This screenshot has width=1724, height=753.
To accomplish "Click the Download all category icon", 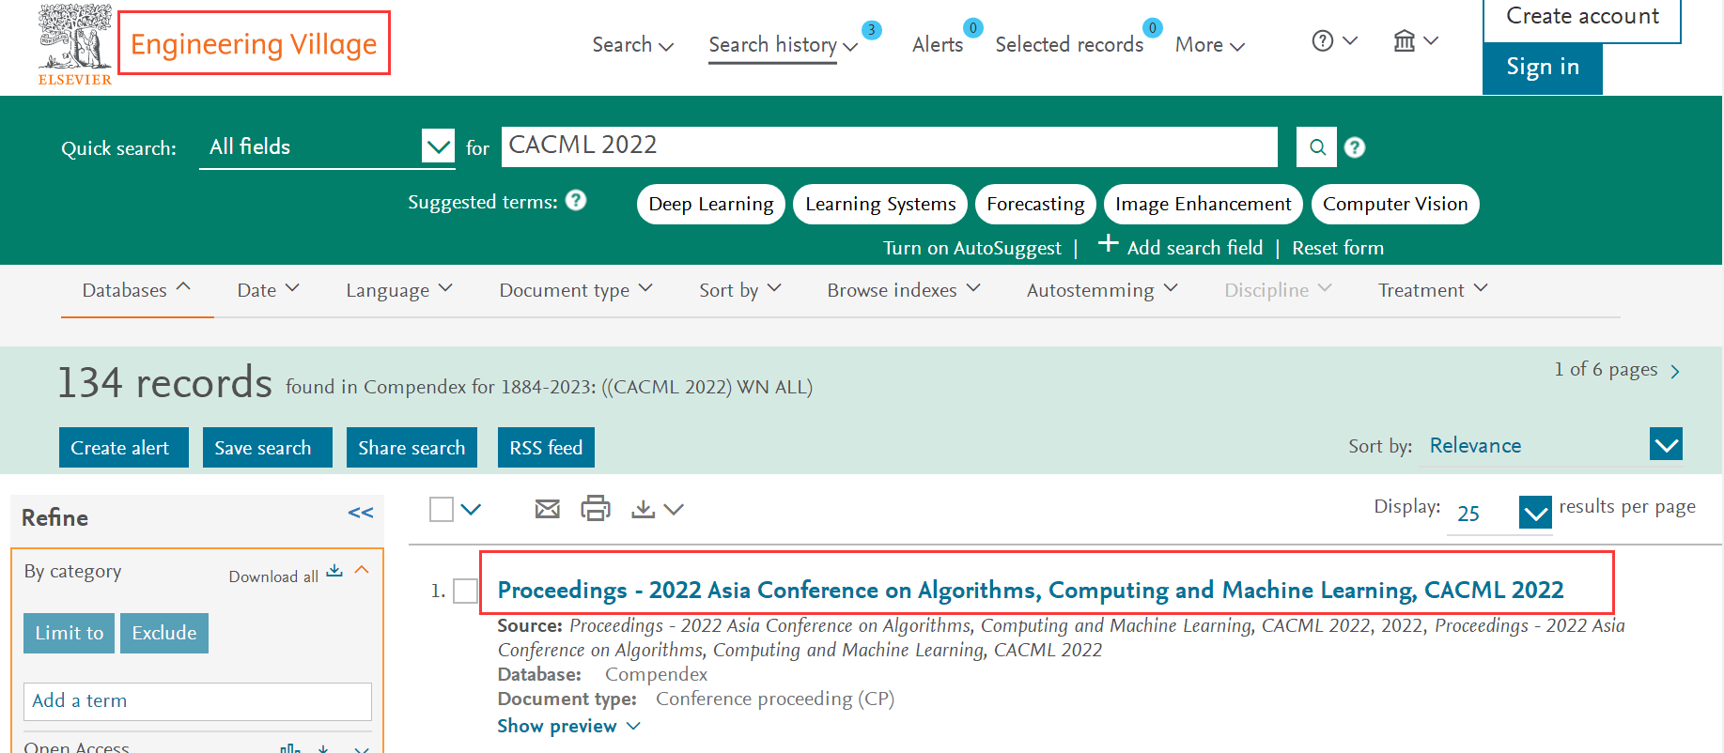I will point(334,572).
